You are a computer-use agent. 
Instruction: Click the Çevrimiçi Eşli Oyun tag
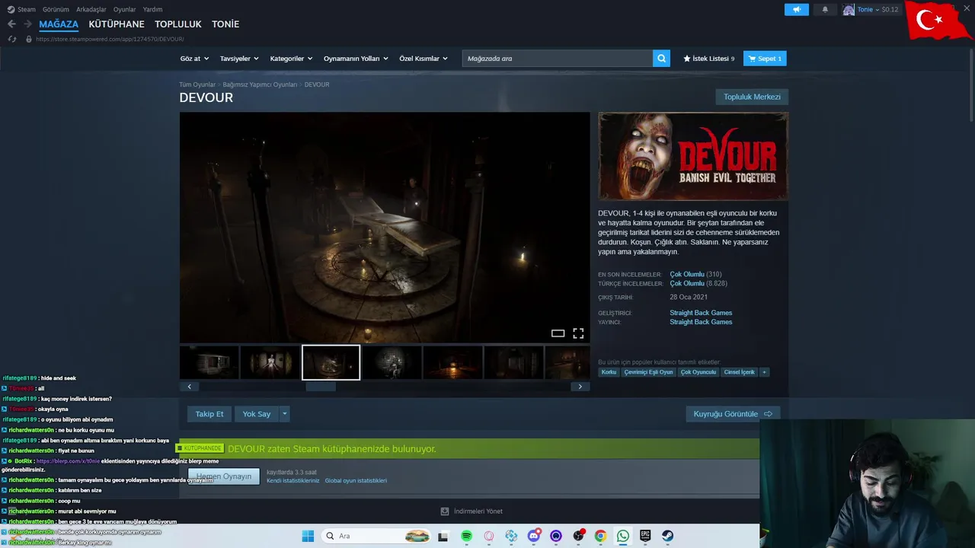[x=648, y=372]
